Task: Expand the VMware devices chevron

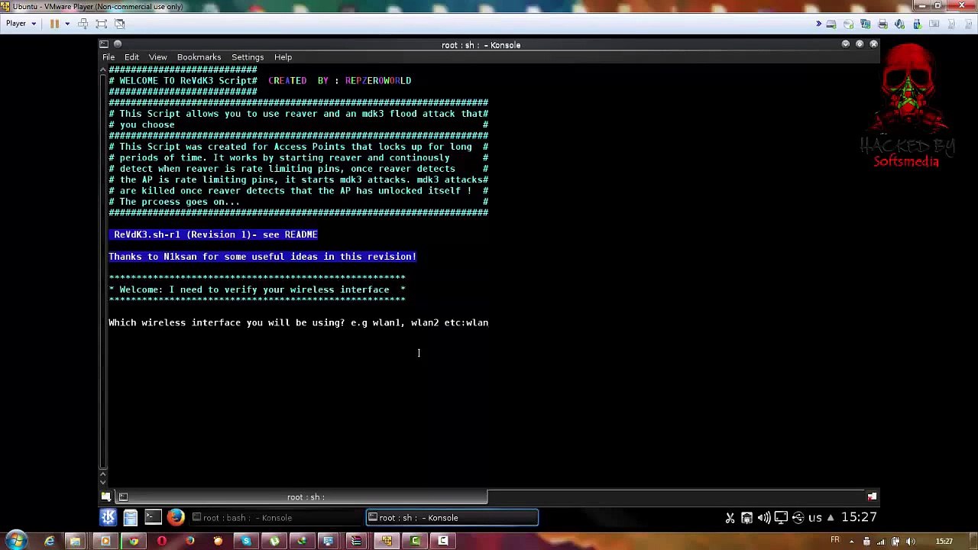Action: coord(818,24)
